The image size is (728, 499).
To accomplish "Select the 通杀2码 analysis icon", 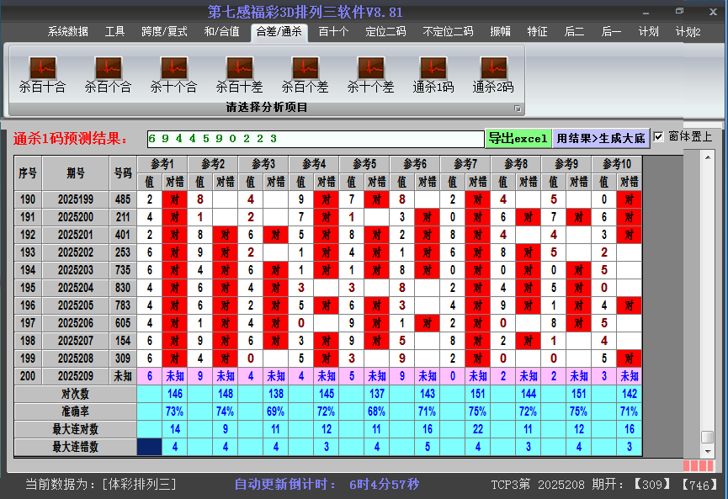I will [x=493, y=74].
